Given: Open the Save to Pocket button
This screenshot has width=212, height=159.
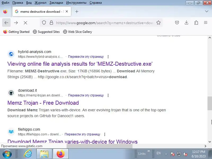Looking at the screenshot, I should [x=177, y=23].
